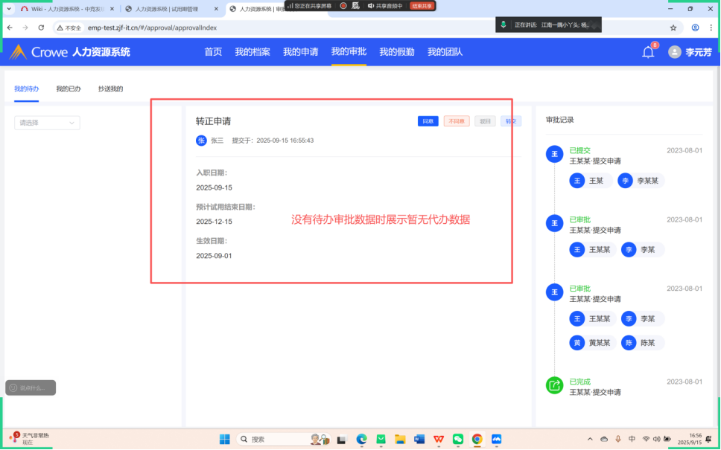
Task: Click the Windows Start button
Action: [224, 439]
